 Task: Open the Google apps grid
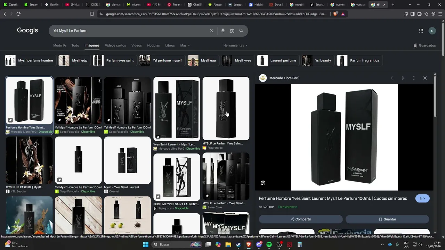[421, 31]
